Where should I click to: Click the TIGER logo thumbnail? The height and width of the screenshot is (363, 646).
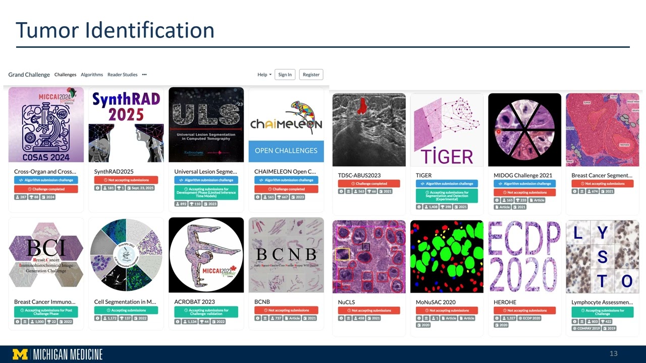click(x=447, y=130)
